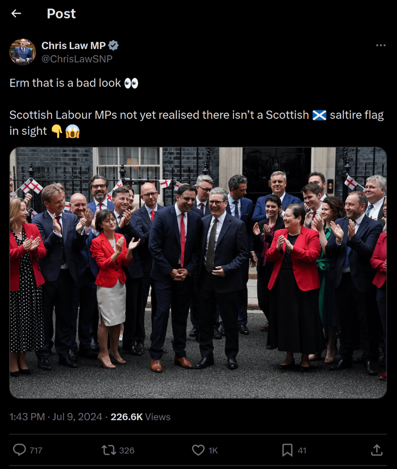Click the 1:43 PM Jul 9, 2024 timestamp
Screen dimensions: 397x469
(x=56, y=417)
